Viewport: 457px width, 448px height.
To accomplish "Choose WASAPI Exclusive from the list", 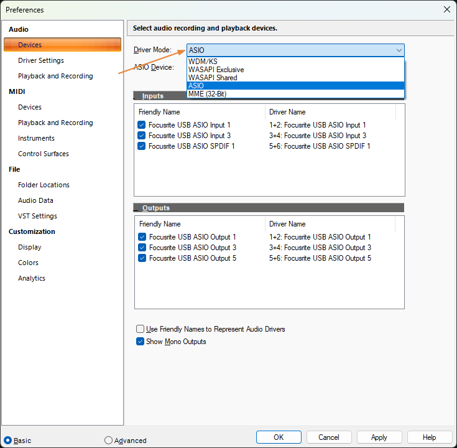I will pos(295,70).
